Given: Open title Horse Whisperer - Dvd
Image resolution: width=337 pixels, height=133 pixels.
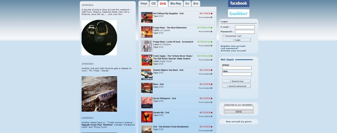Looking at the screenshot, I should 165,98.
